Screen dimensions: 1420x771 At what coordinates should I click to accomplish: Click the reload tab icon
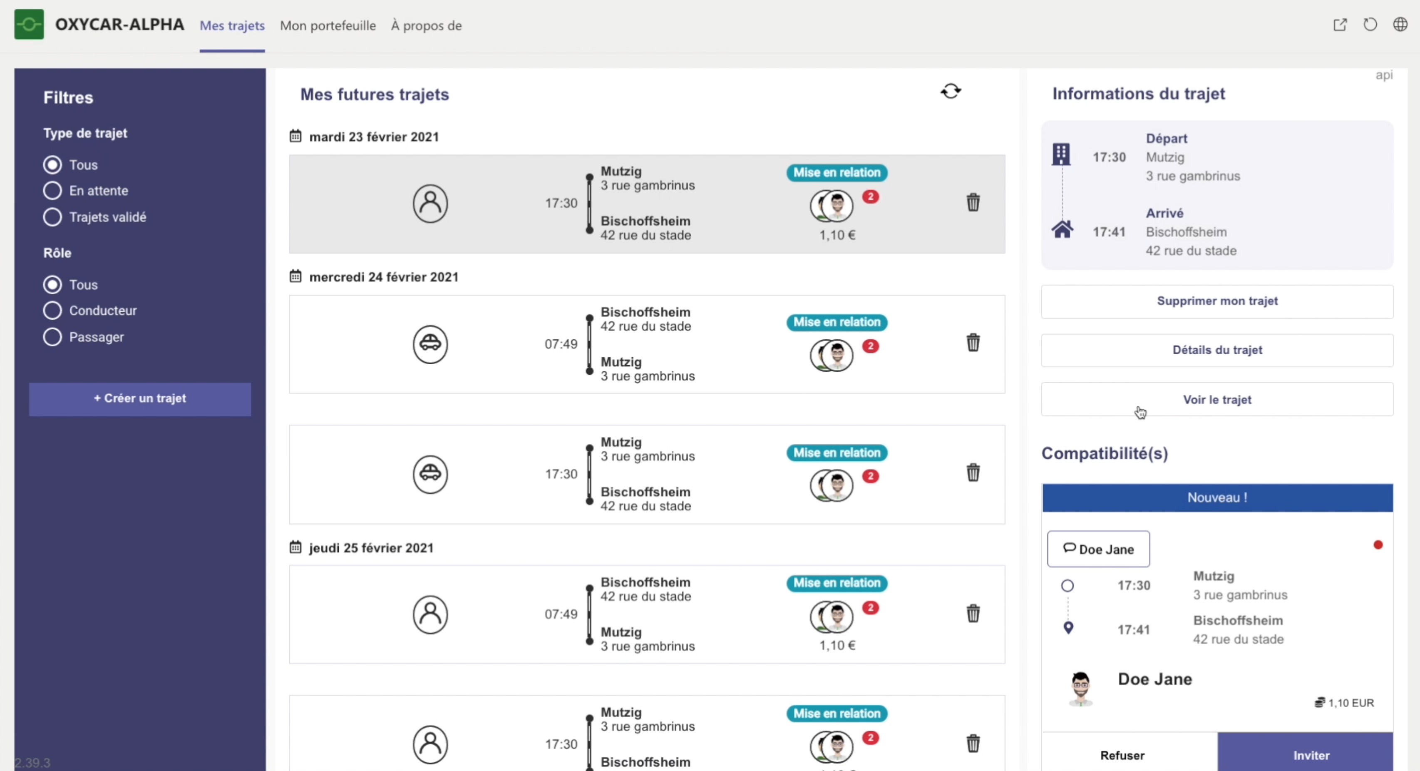1370,25
